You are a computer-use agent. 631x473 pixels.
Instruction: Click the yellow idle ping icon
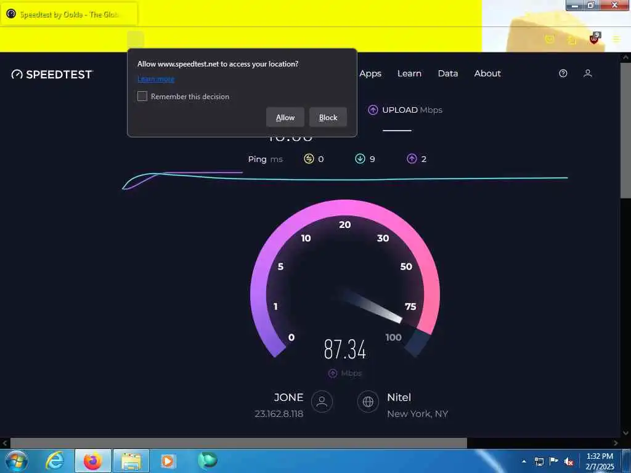pos(309,159)
